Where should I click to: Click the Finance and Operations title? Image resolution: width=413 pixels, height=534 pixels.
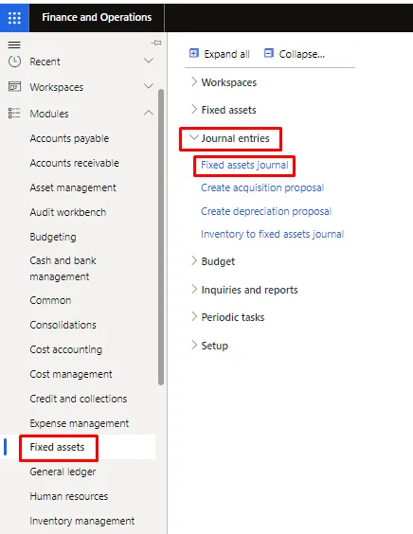click(97, 17)
